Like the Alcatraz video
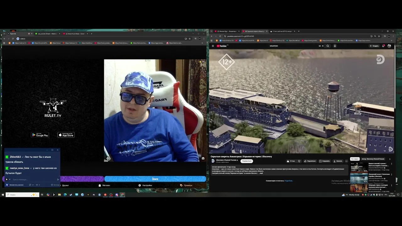This screenshot has width=402, height=226. [x=291, y=161]
